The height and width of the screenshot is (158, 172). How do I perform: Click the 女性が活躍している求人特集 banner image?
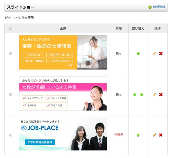[63, 93]
